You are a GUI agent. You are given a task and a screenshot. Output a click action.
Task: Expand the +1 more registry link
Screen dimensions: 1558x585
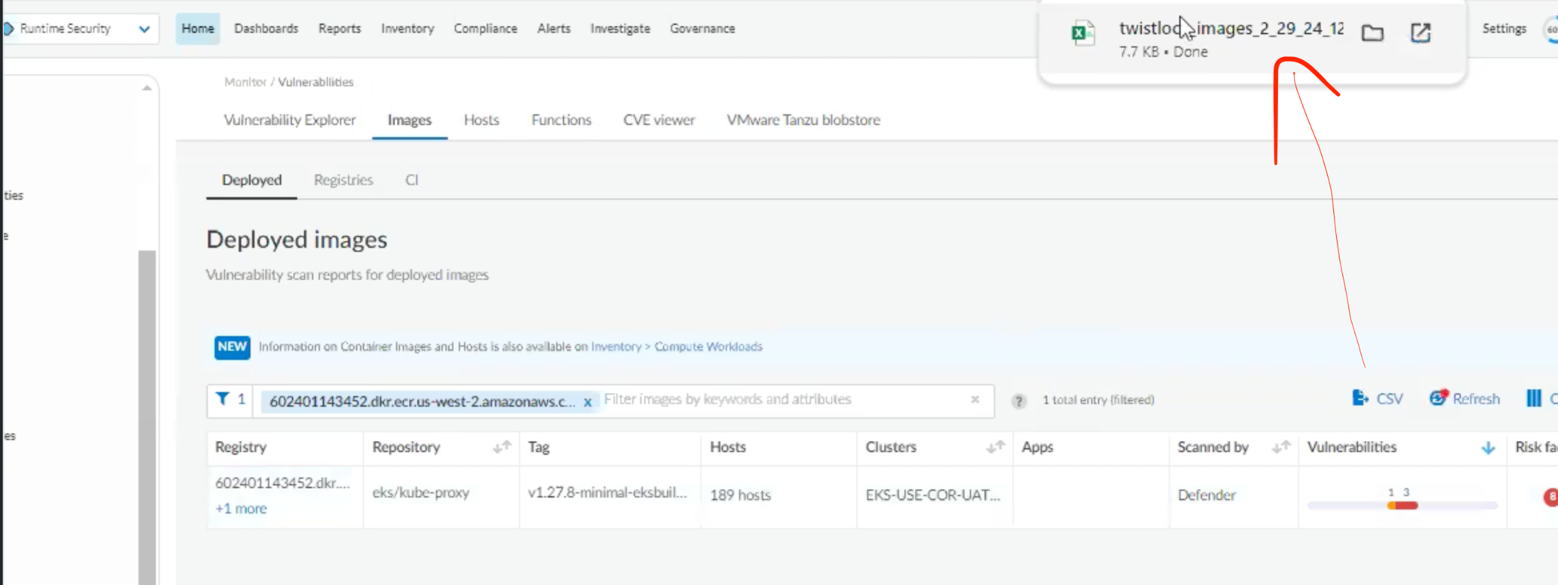coord(241,508)
